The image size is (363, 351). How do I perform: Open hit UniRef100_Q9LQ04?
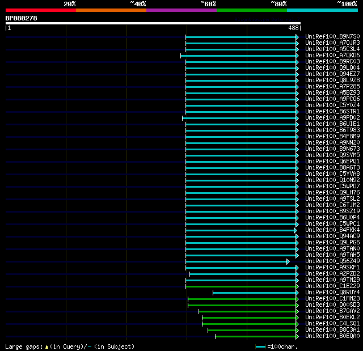pyautogui.click(x=332, y=68)
